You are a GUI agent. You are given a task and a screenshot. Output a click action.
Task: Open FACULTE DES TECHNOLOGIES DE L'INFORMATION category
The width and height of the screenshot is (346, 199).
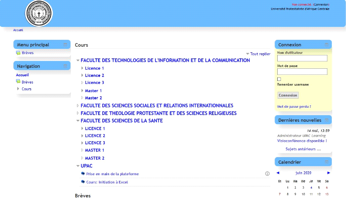(x=165, y=60)
